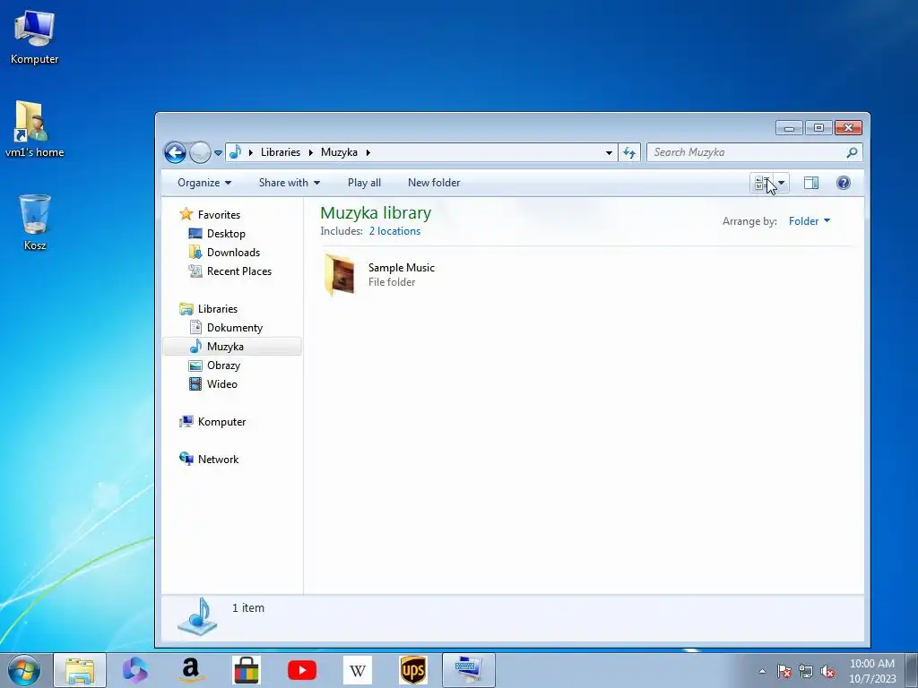Select Network in navigation pane
Screen dimensions: 918x688
click(x=218, y=460)
